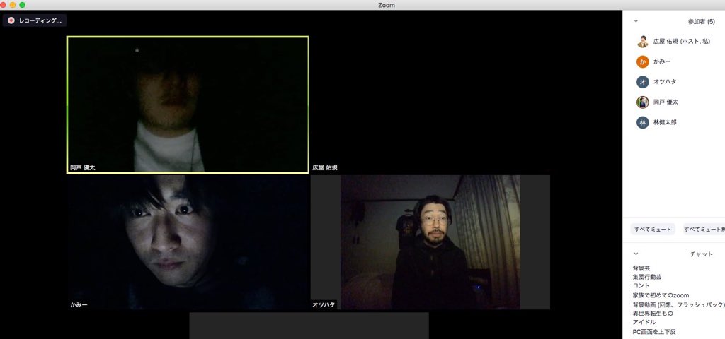Click オツハタ avatar circle in participants
The height and width of the screenshot is (339, 725).
[x=643, y=82]
